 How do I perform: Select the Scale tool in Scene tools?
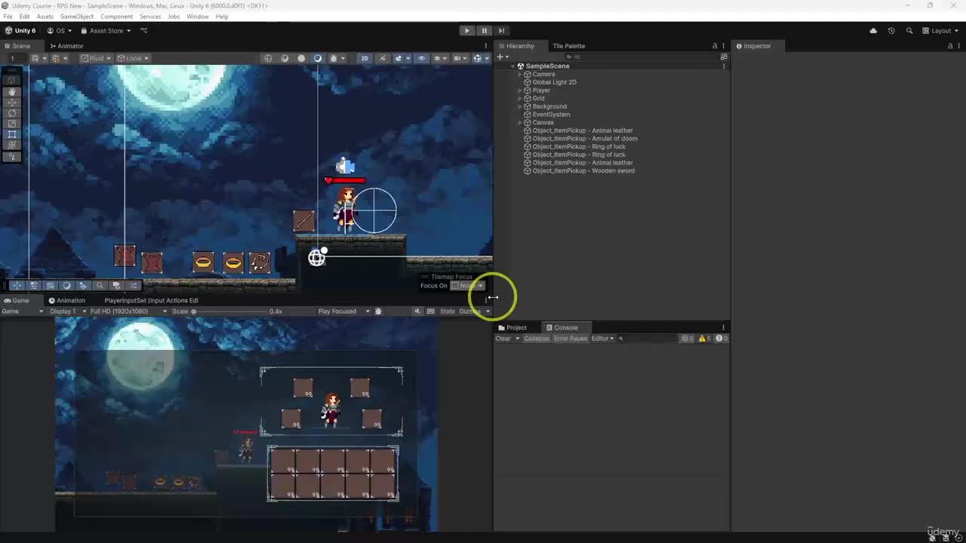[x=12, y=124]
